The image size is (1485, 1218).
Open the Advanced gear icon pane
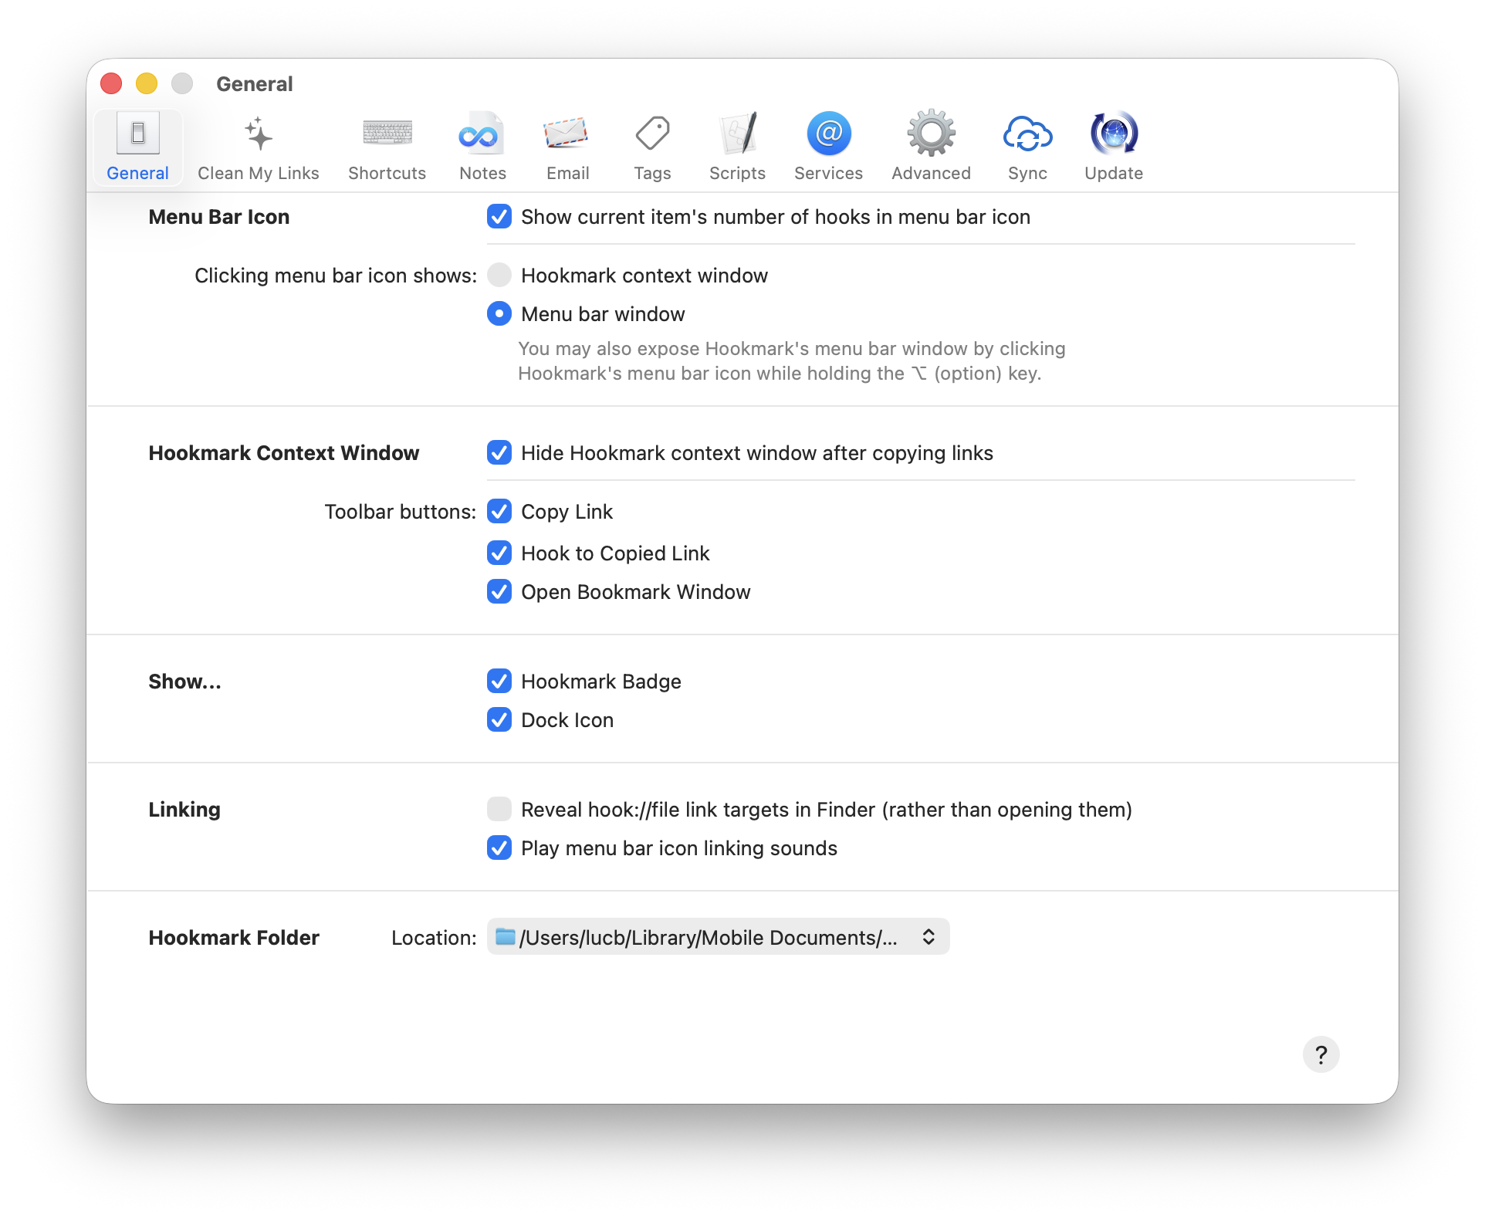click(x=931, y=134)
